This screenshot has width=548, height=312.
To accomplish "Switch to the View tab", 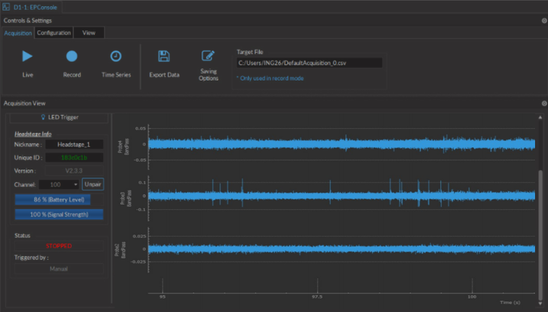I will point(88,33).
